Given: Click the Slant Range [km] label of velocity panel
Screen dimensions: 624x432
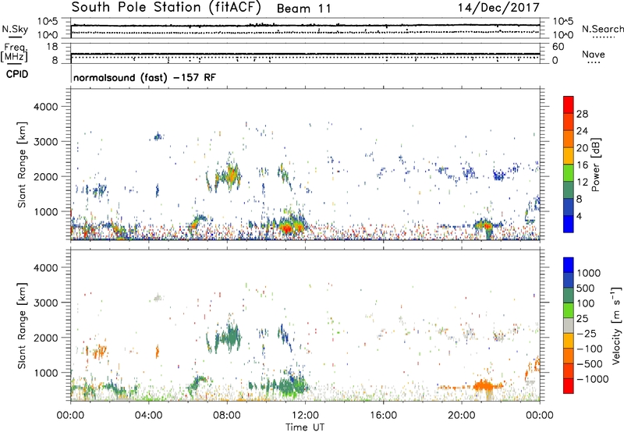Looking at the screenshot, I should 23,325.
